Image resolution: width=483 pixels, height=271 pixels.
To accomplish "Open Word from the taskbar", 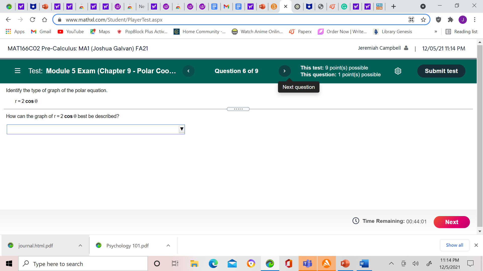I will click(x=364, y=263).
